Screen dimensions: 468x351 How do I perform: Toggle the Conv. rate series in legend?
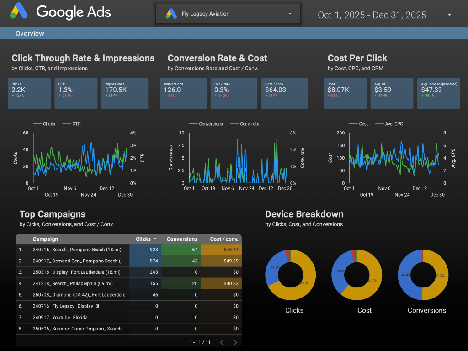click(x=245, y=124)
